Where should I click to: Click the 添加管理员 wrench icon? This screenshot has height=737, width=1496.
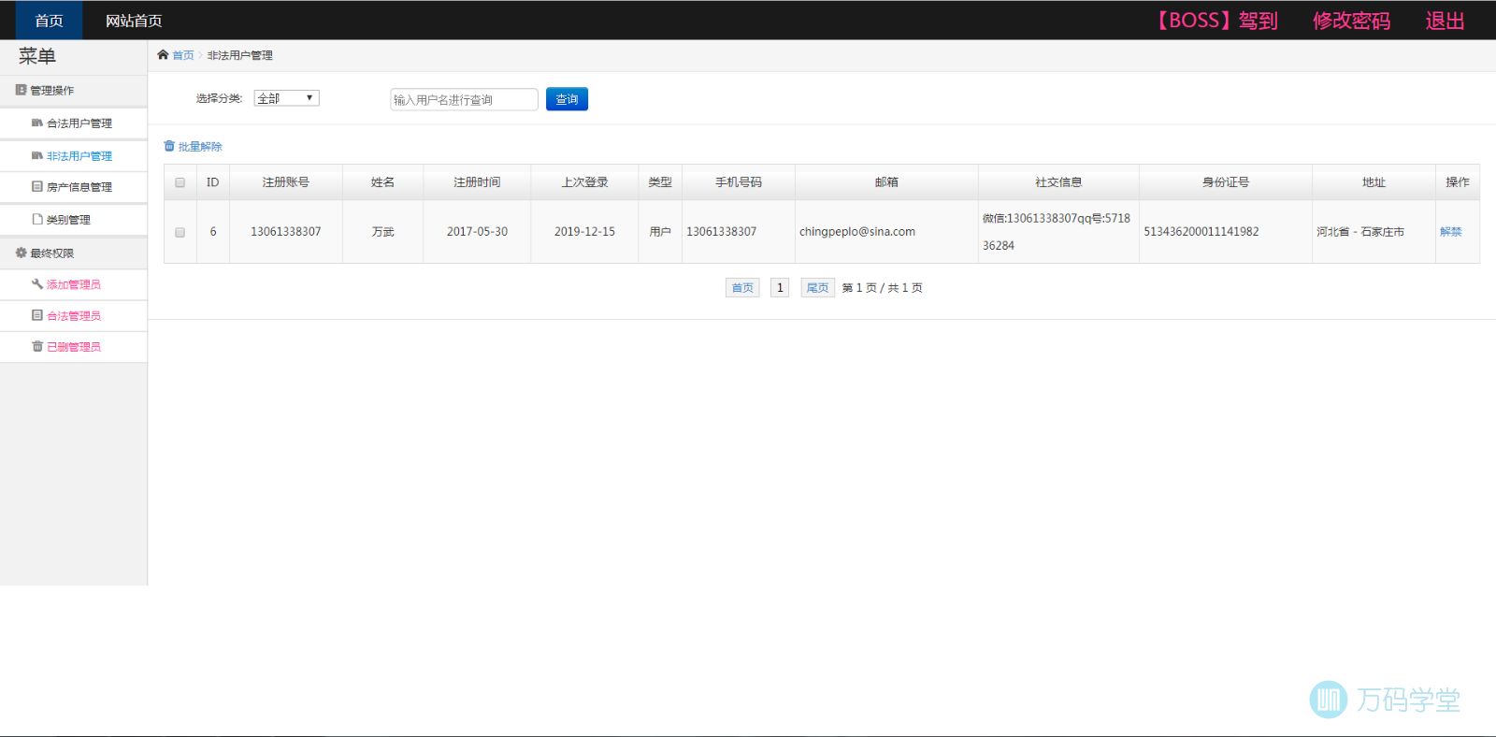click(37, 283)
